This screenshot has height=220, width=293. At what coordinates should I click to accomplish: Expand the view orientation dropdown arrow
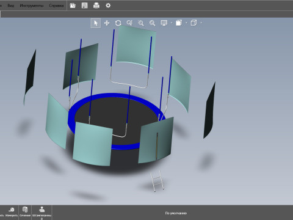point(201,23)
